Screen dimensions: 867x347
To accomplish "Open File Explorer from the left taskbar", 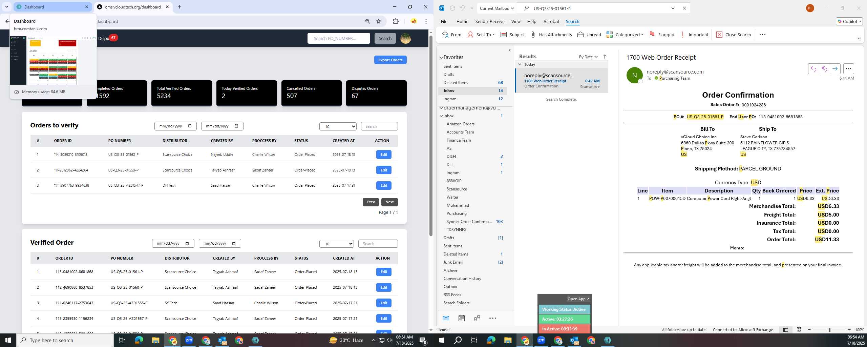I will coord(155,340).
